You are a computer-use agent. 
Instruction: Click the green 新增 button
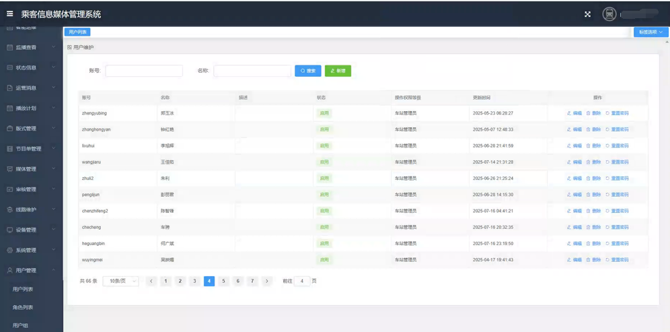pos(338,71)
